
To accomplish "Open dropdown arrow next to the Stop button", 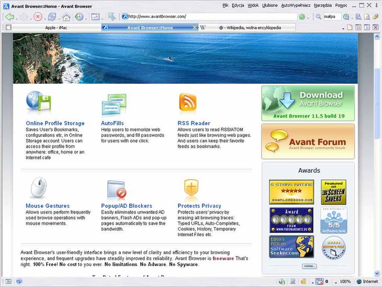I will pos(44,19).
